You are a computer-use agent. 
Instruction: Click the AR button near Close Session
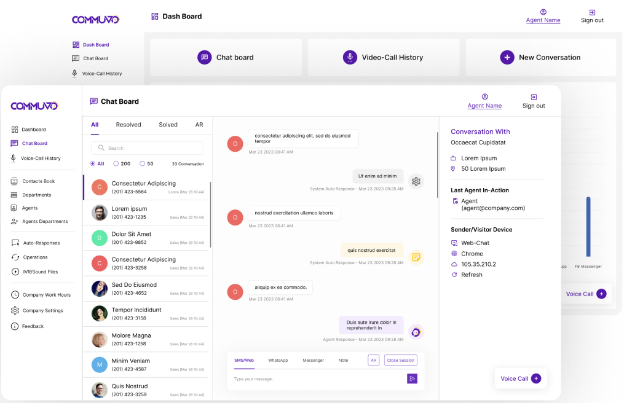click(373, 360)
